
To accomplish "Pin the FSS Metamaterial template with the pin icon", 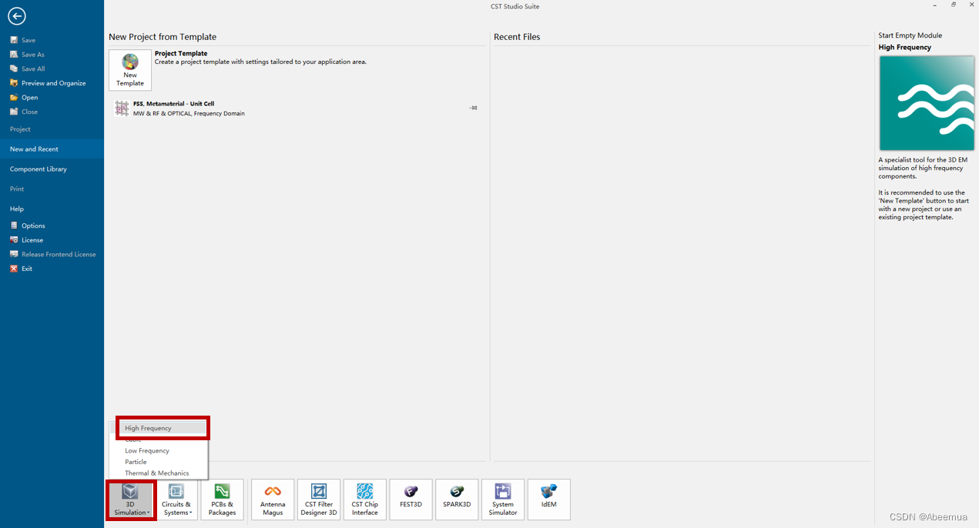I will tap(473, 108).
